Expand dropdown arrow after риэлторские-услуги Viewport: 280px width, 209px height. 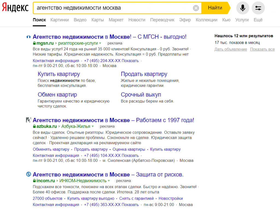(100, 43)
